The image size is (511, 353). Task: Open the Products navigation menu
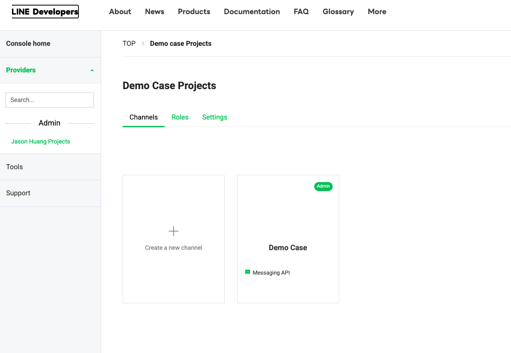pos(194,12)
